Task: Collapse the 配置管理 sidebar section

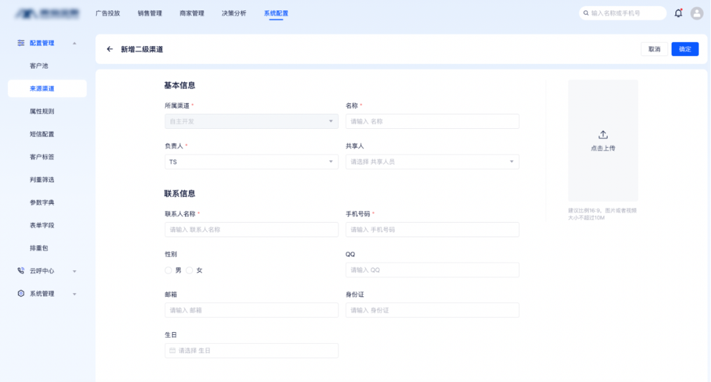Action: point(73,43)
